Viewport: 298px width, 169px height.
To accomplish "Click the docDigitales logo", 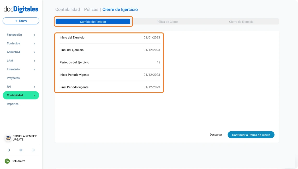I will [x=20, y=9].
